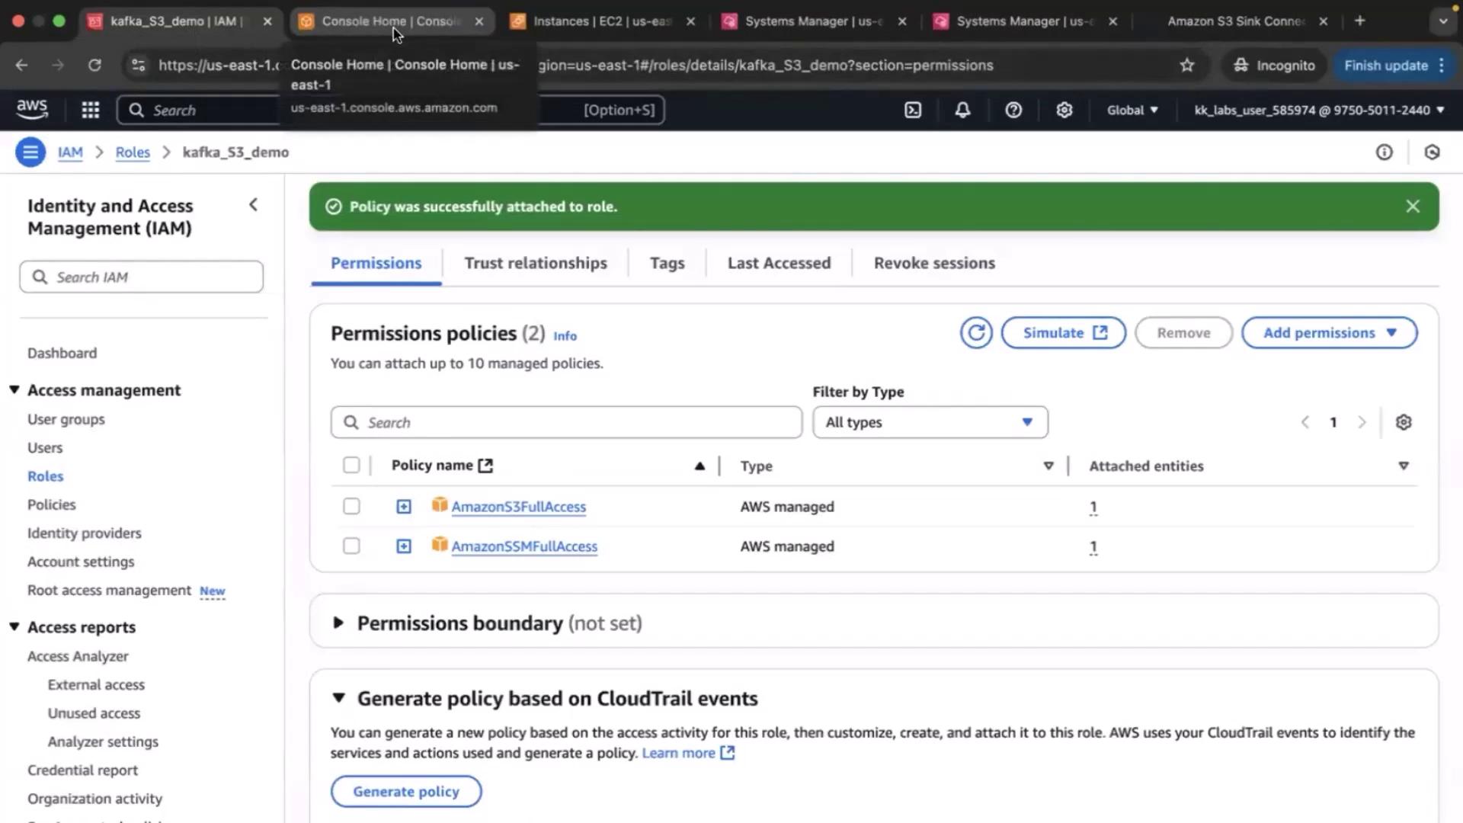The height and width of the screenshot is (823, 1463).
Task: Launch AWS CloudShell from top bar
Action: pos(913,110)
